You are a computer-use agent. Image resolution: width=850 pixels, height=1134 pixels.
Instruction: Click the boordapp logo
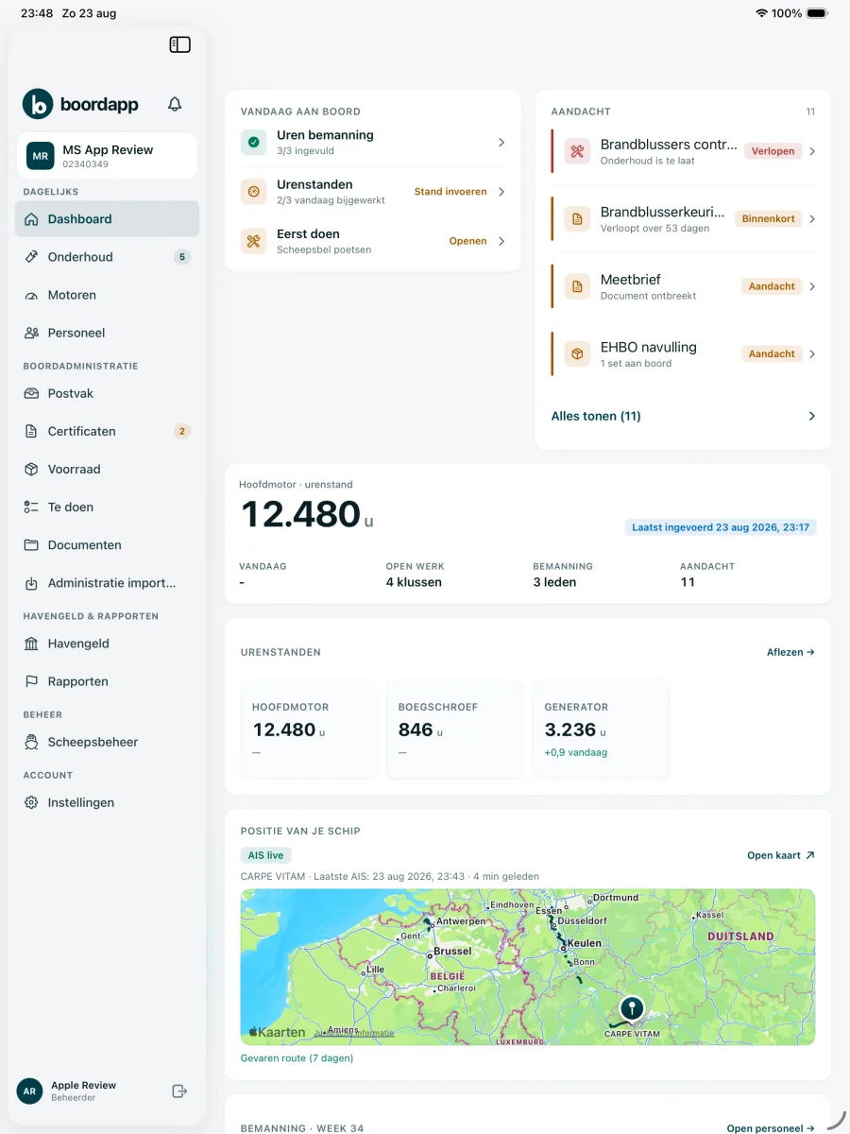pyautogui.click(x=80, y=104)
